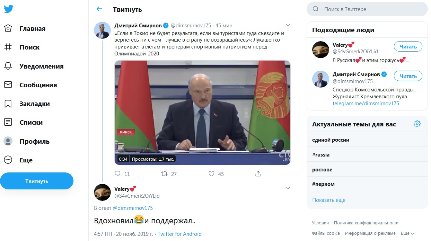Expand the footer "Еще" dropdown

pyautogui.click(x=407, y=233)
